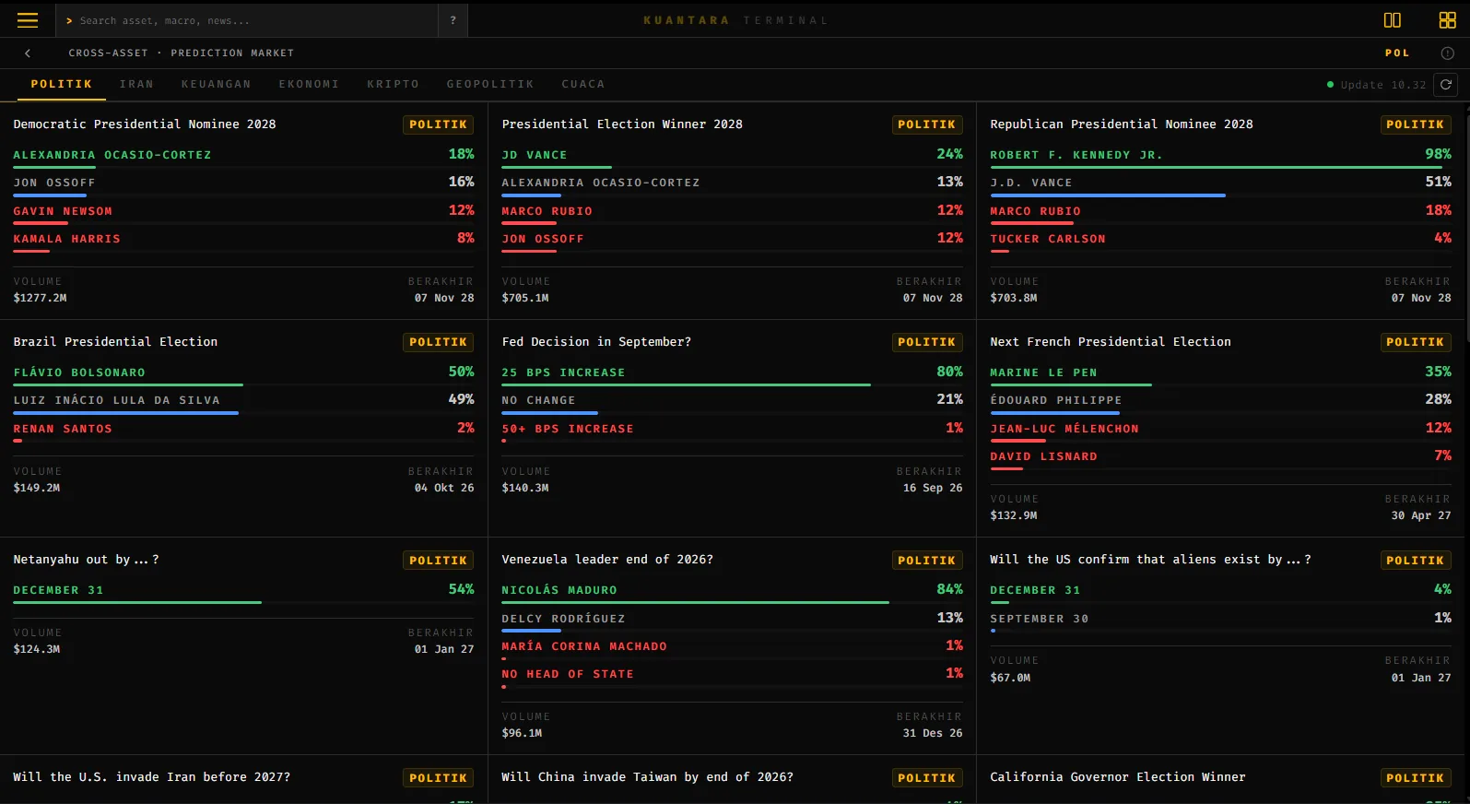Open the Netanyahu out by market
Image resolution: width=1470 pixels, height=804 pixels.
tap(86, 560)
